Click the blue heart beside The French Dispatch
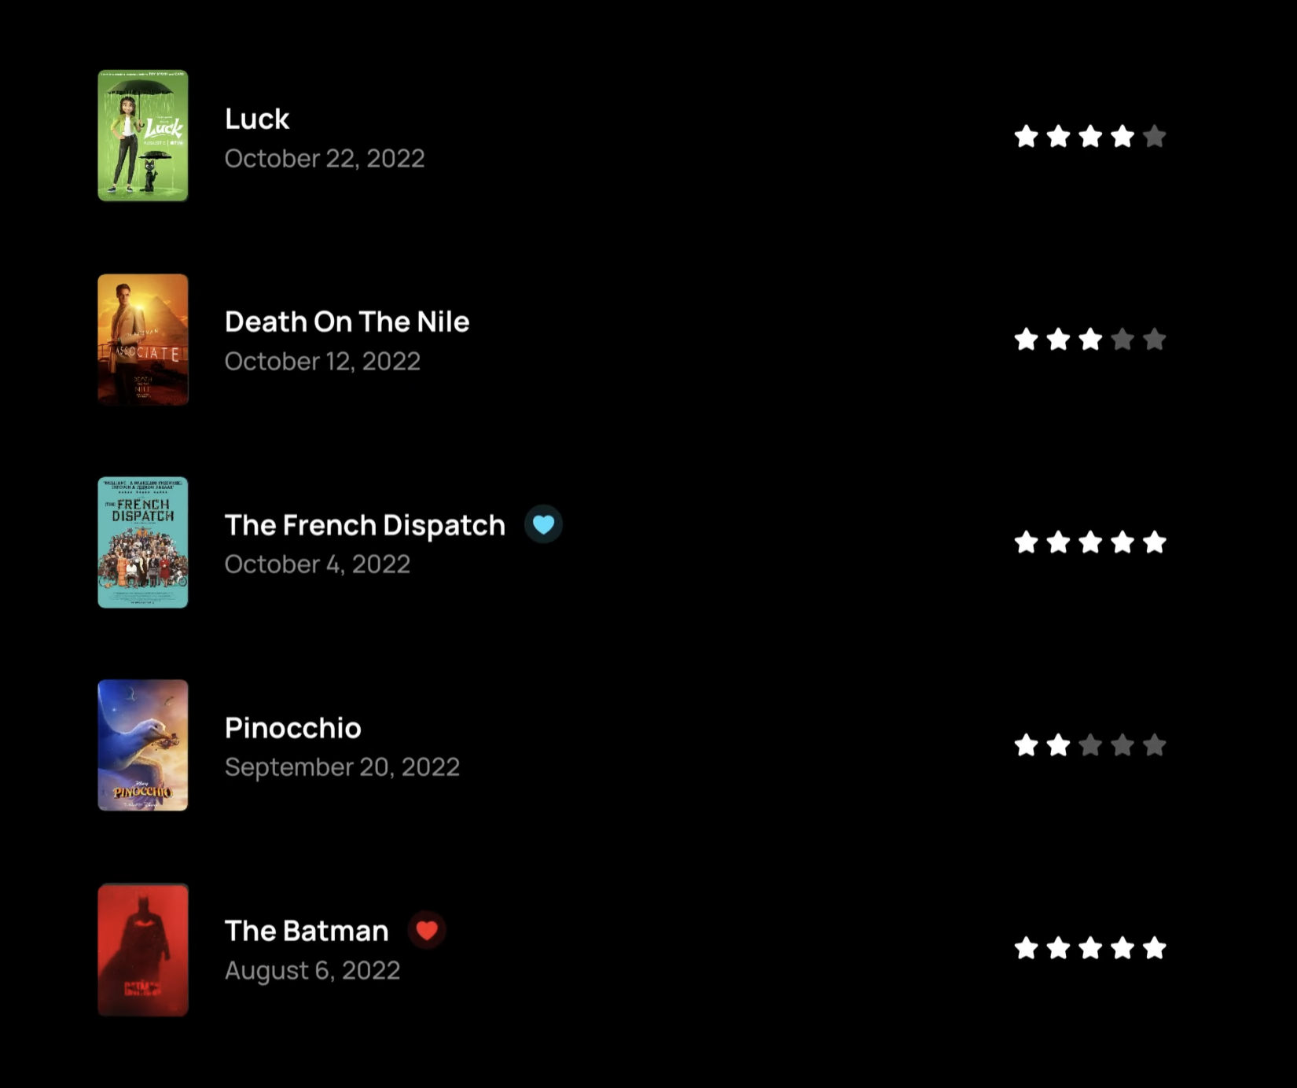This screenshot has height=1088, width=1297. 543,524
